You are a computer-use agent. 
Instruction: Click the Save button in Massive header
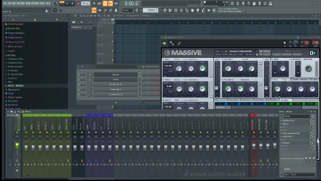tap(267, 51)
